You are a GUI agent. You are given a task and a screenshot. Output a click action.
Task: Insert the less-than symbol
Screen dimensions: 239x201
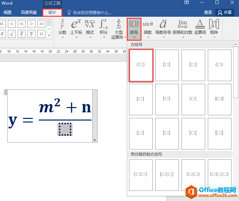pyautogui.click(x=12, y=24)
